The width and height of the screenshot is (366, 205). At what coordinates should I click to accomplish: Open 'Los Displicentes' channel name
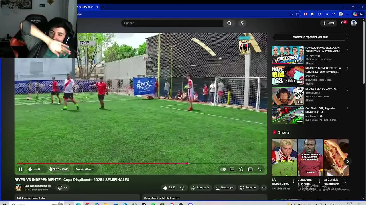pyautogui.click(x=35, y=186)
